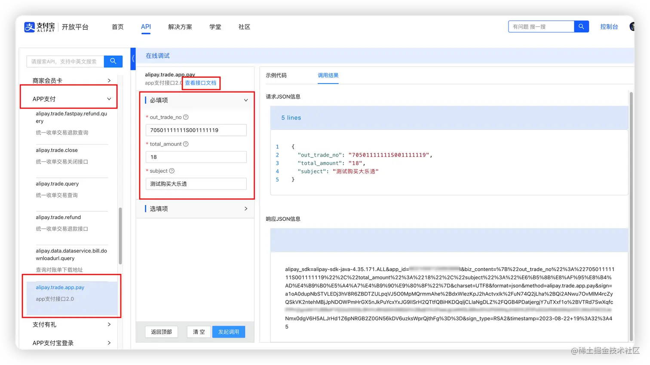Focus the total_amount input field

[196, 157]
